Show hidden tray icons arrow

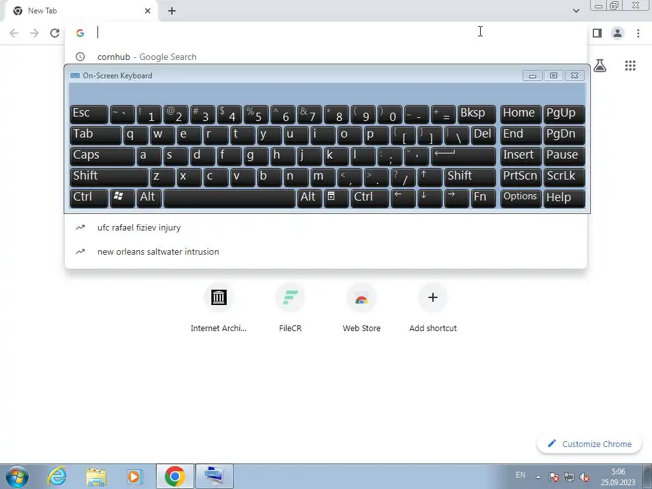(538, 477)
